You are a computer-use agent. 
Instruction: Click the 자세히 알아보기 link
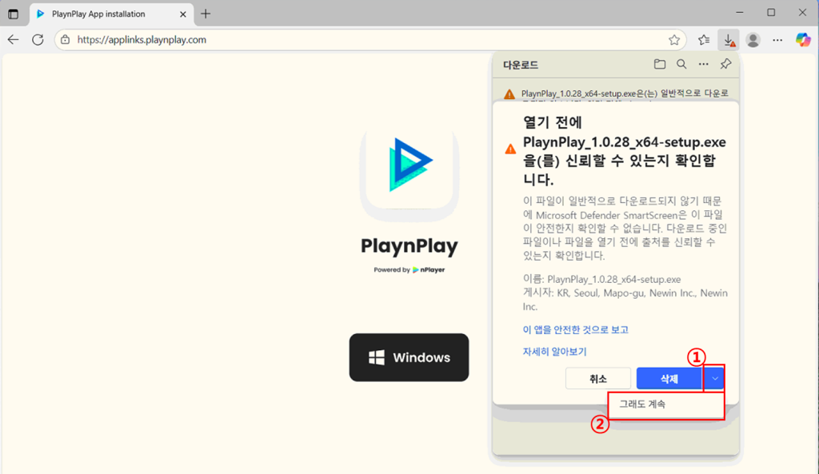[x=554, y=351]
